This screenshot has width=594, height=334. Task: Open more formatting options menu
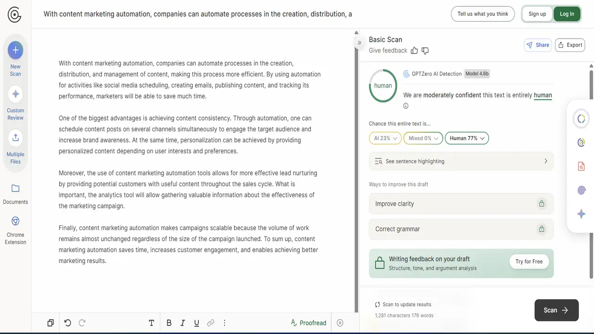225,323
